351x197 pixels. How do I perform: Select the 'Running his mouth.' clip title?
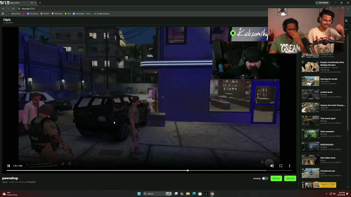(329, 79)
